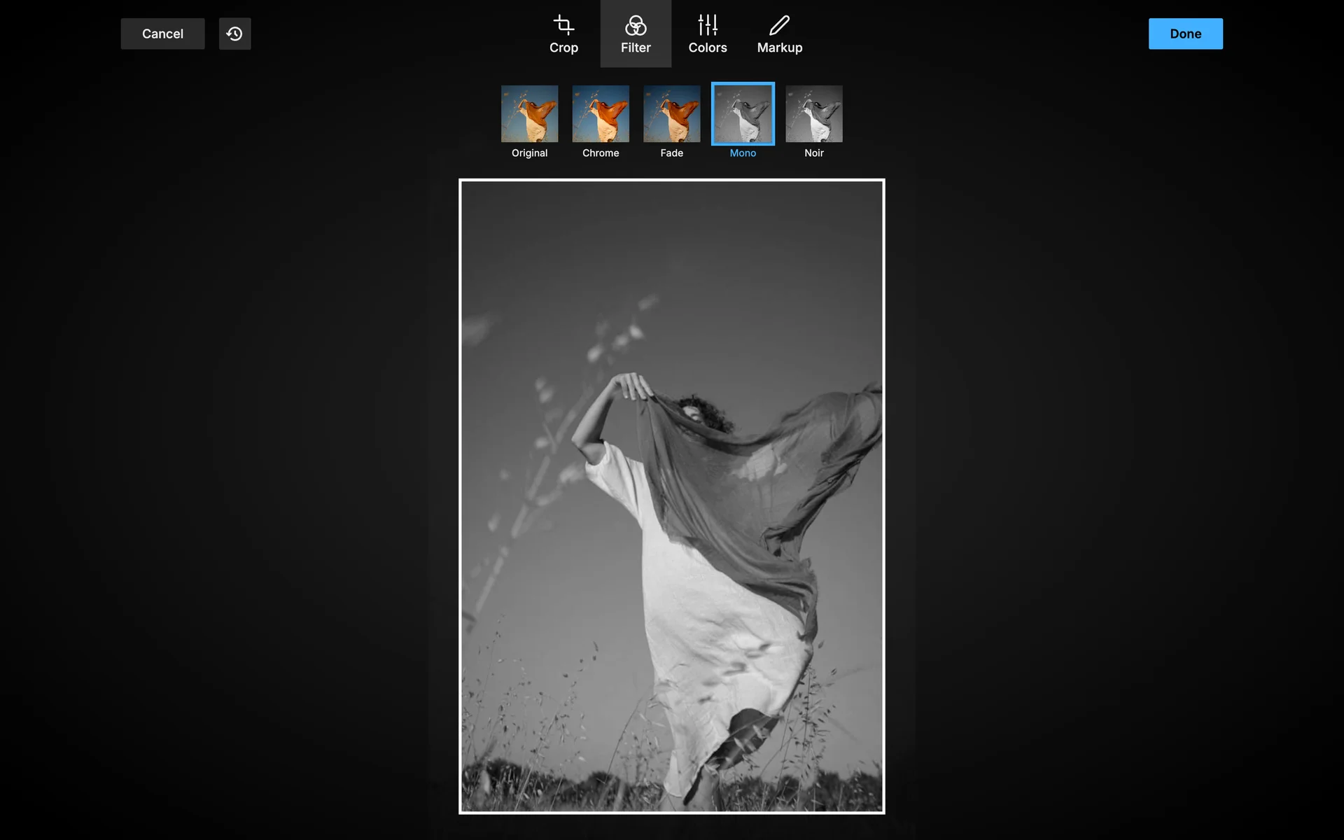Switch to the Crop tab label
This screenshot has width=1344, height=840.
tap(563, 48)
